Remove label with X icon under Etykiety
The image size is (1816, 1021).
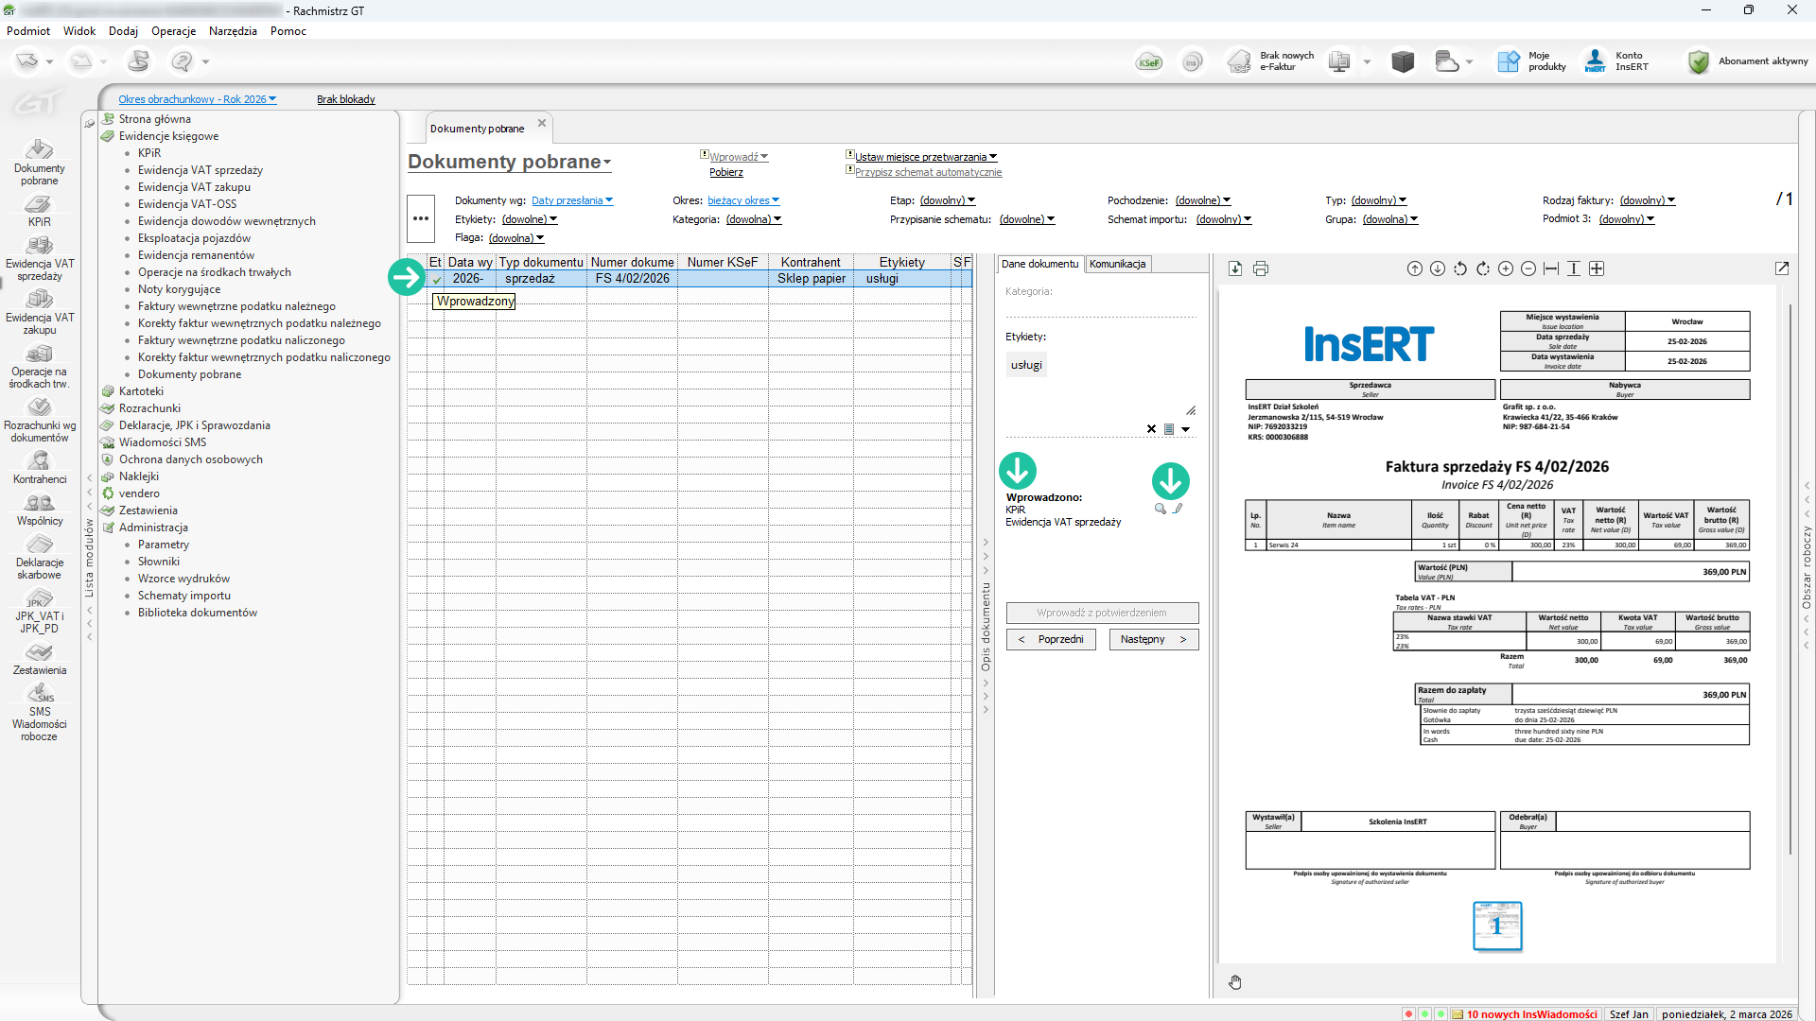(x=1151, y=429)
